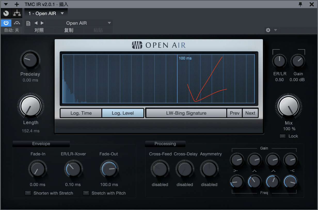Click the low-shelf Freq knob
318x210 pixels.
(237, 182)
